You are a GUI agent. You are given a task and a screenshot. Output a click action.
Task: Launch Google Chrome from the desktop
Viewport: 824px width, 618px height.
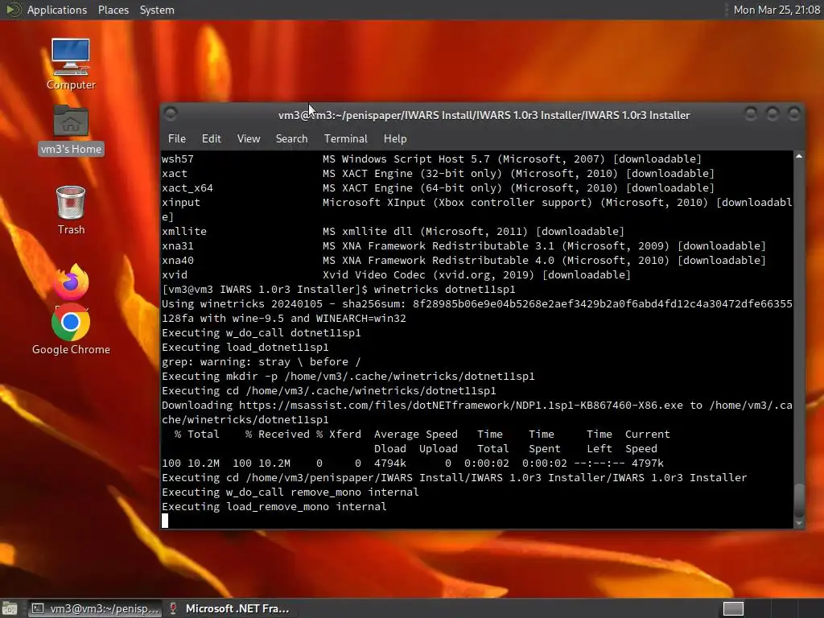71,330
